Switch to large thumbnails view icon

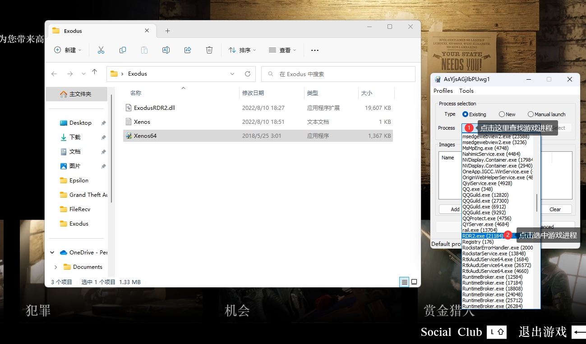coord(414,282)
